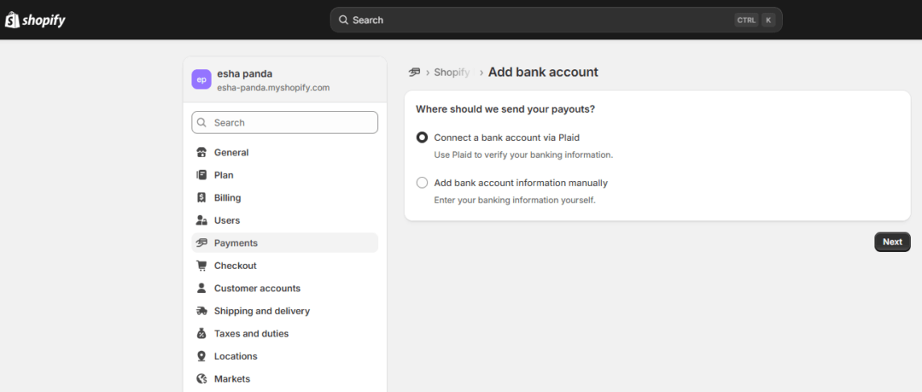This screenshot has height=392, width=922.
Task: Open Customer accounts settings
Action: [x=284, y=289]
